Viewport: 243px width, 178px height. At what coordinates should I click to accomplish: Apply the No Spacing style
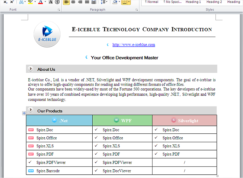point(173,2)
